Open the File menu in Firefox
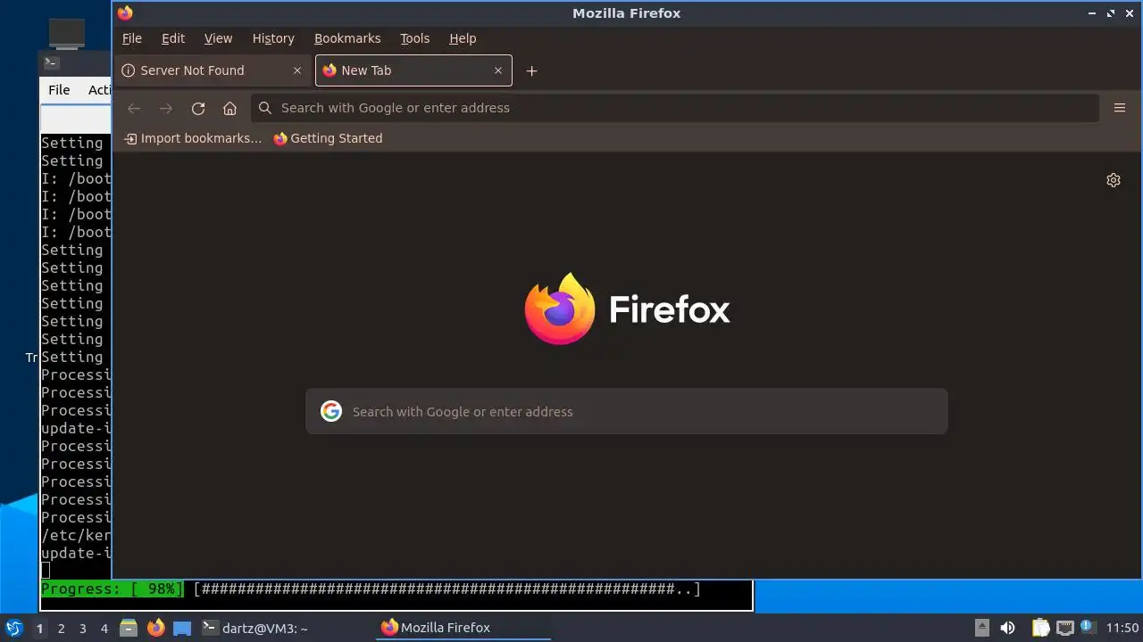The width and height of the screenshot is (1143, 642). pos(132,38)
